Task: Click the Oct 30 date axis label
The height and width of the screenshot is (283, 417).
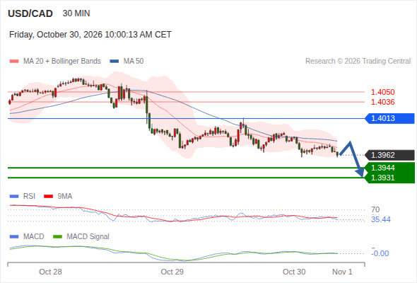Action: [294, 272]
